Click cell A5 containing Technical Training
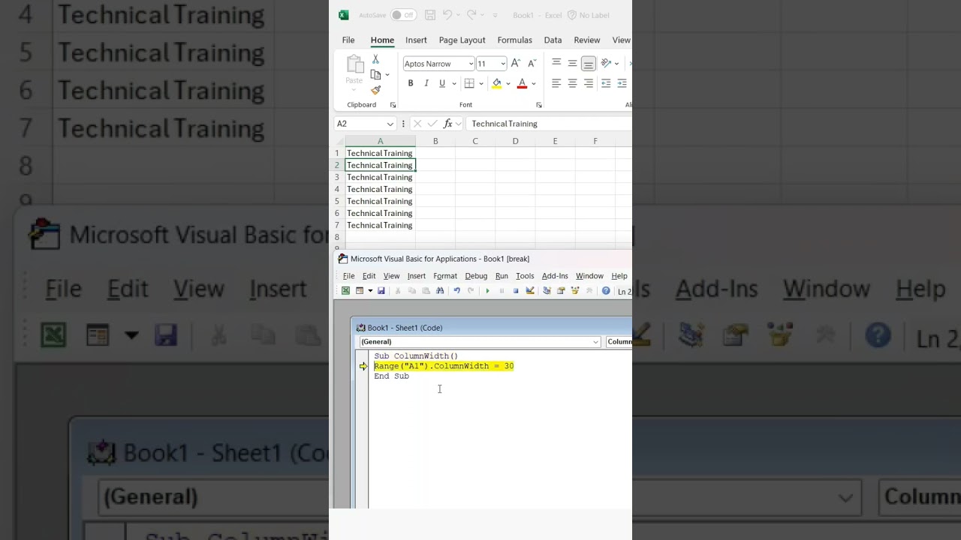 click(380, 201)
